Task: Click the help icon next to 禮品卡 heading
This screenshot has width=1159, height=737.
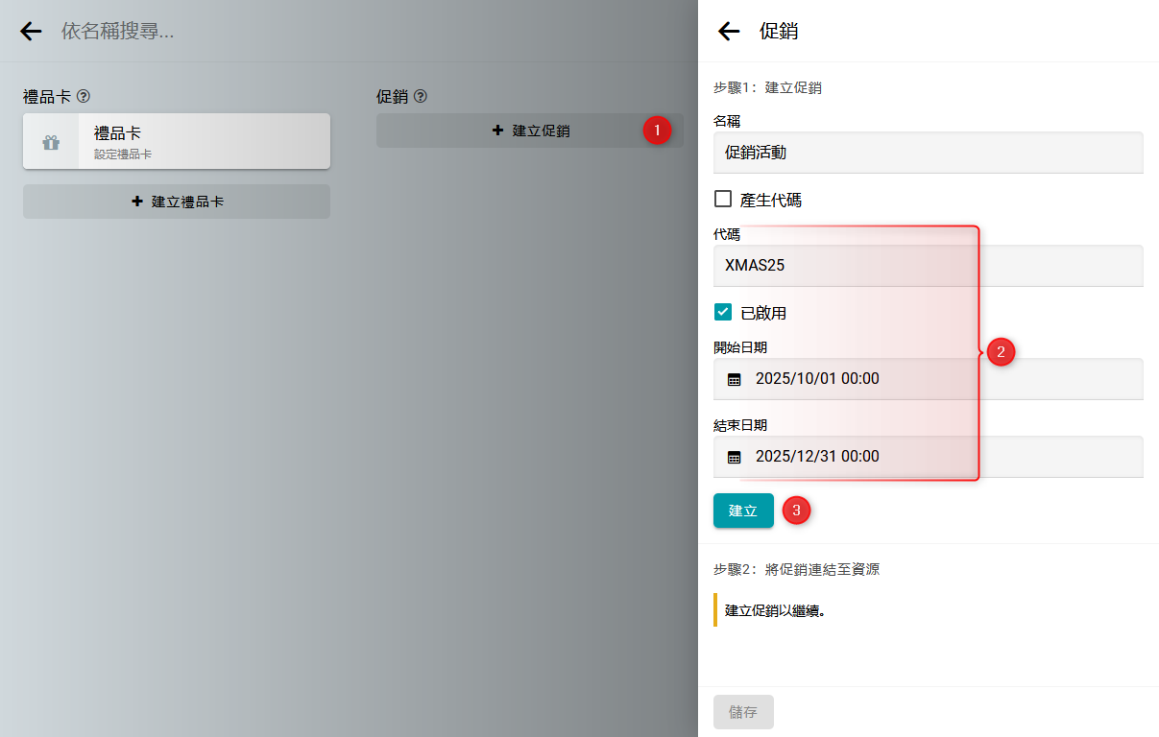Action: click(84, 96)
